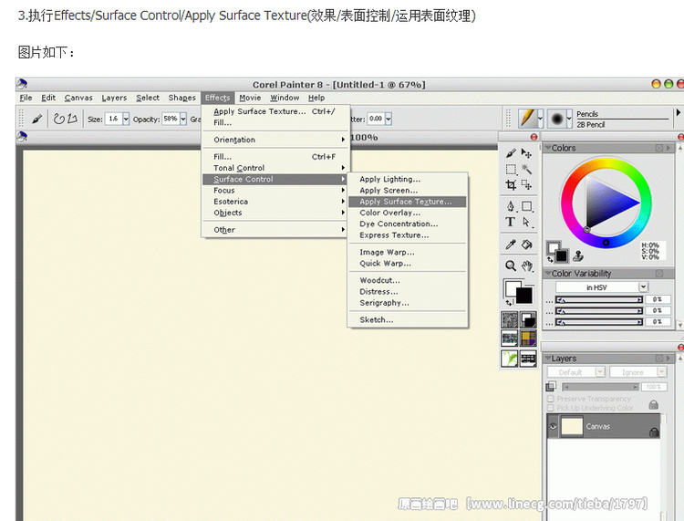Choose Sketch from submenu
Viewport: 684px width, 521px height.
tap(408, 320)
